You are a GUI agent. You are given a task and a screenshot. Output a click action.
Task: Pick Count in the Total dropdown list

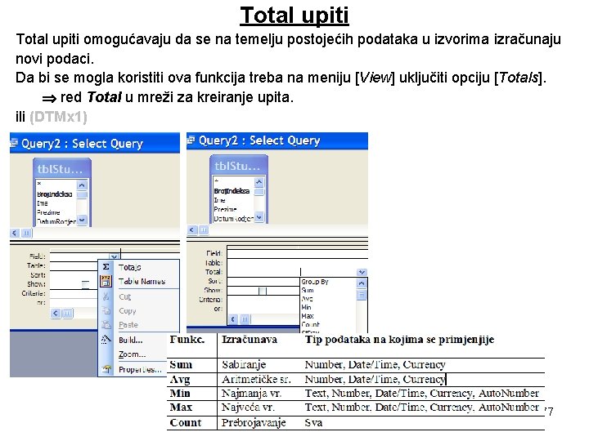[x=310, y=324]
